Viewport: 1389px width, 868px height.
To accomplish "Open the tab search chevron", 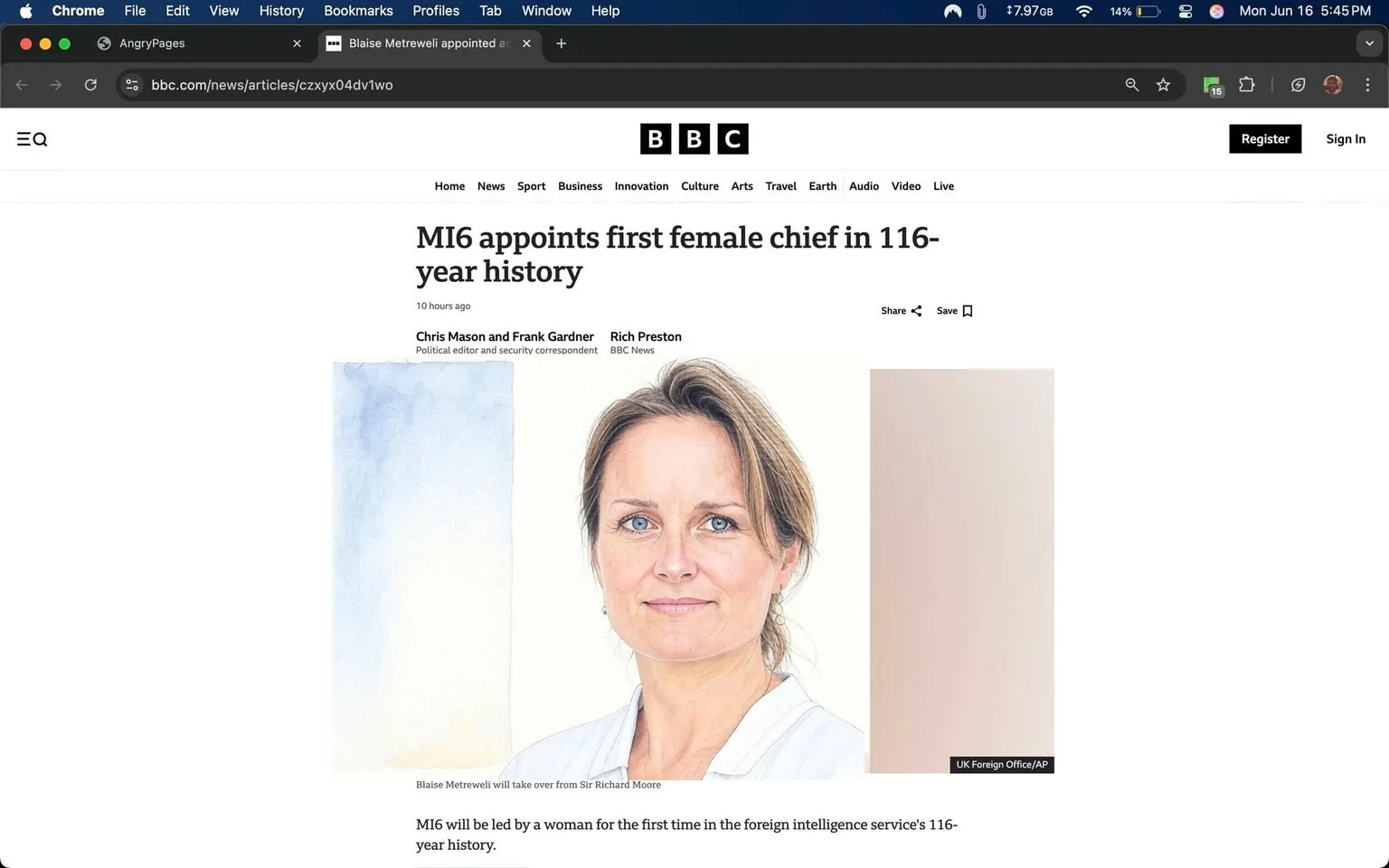I will tap(1371, 42).
